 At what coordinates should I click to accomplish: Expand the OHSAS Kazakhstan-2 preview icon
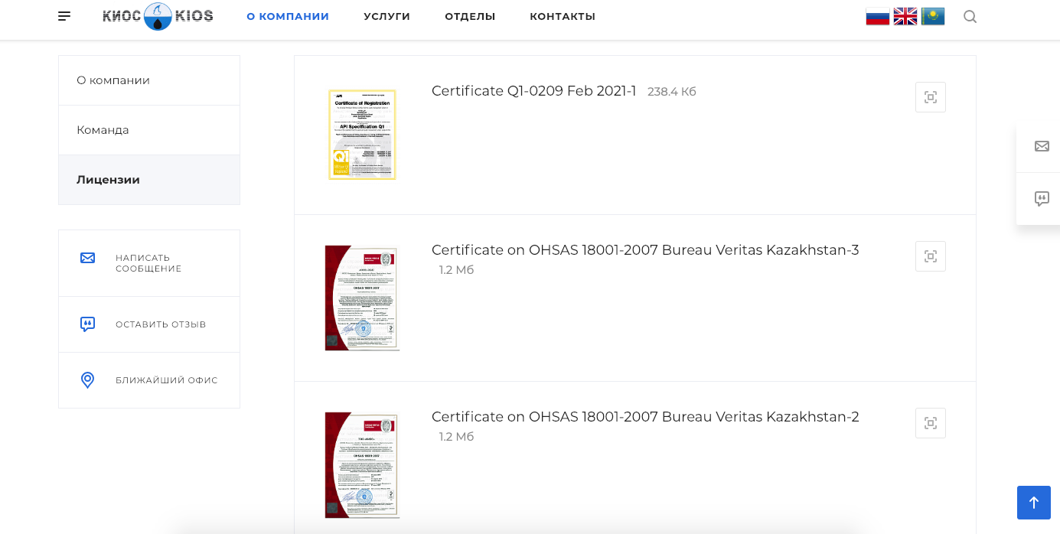click(931, 423)
